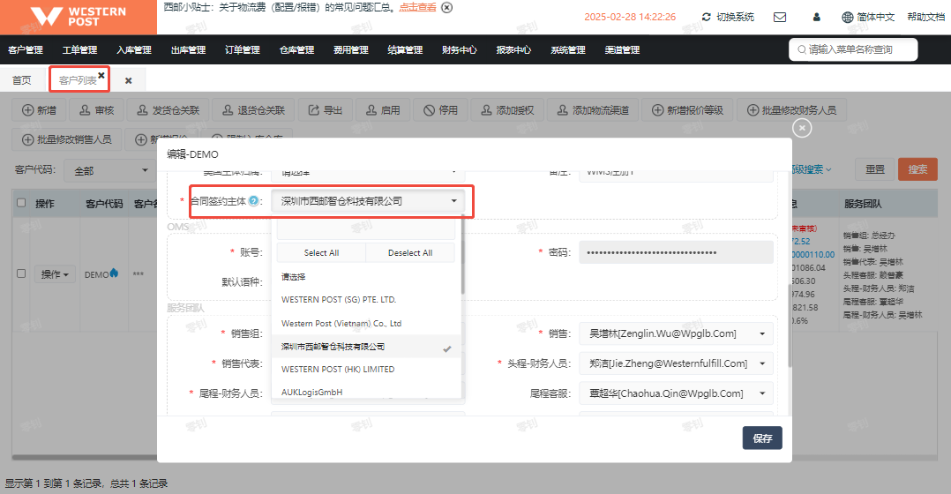Click the blue flame icon next to DEMO
This screenshot has height=494, width=951.
click(114, 273)
